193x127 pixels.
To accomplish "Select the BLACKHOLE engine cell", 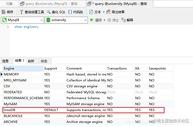I will 23,116.
